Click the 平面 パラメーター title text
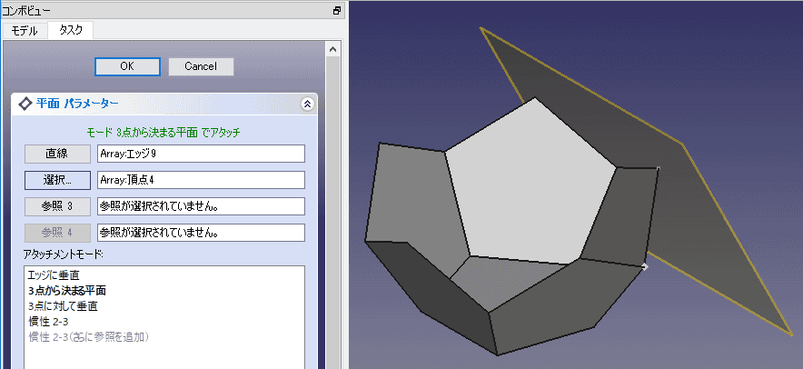The height and width of the screenshot is (369, 803). tap(77, 104)
